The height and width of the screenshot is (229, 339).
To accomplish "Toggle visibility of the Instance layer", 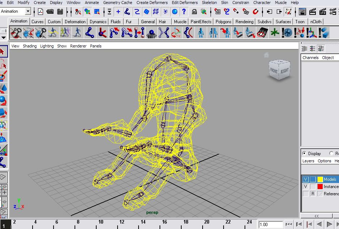I will (x=306, y=187).
